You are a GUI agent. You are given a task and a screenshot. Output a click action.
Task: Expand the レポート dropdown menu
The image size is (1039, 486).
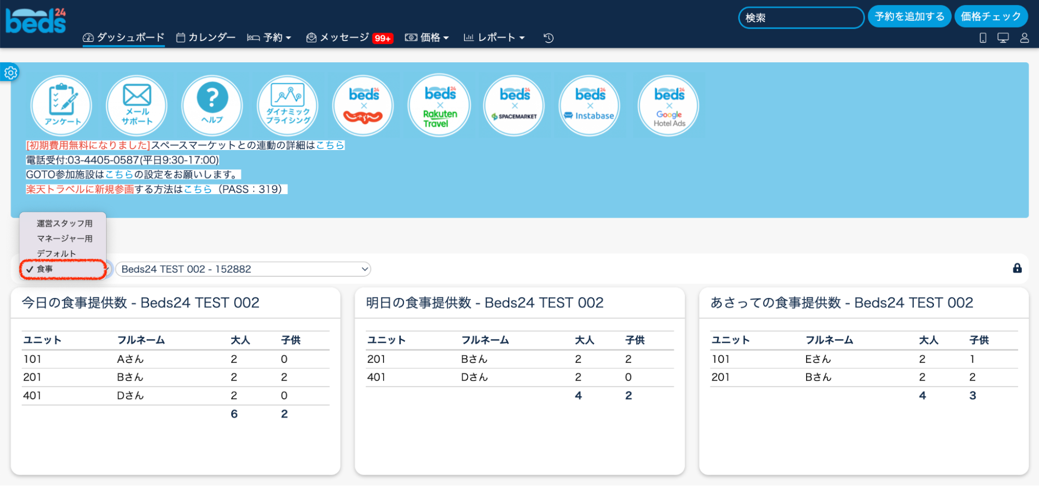494,37
